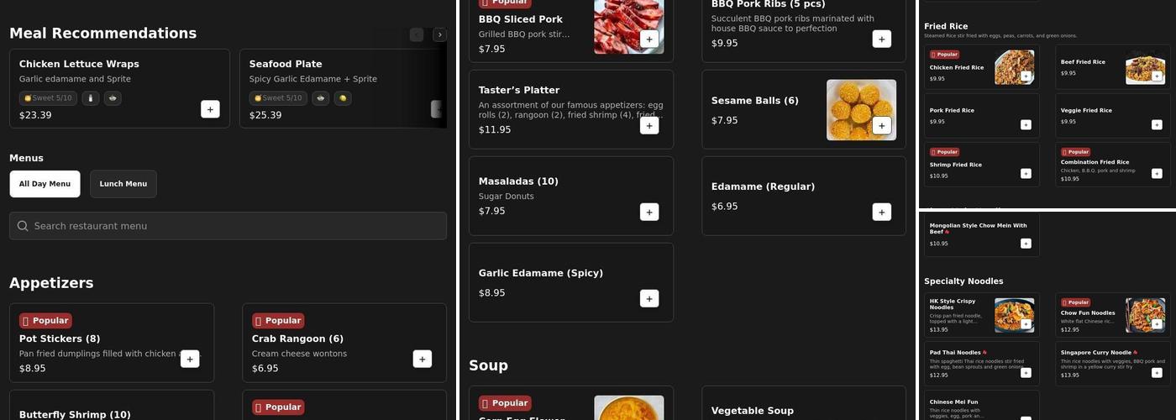The image size is (1176, 420).
Task: Open the Sesame Balls photo
Action: (861, 110)
